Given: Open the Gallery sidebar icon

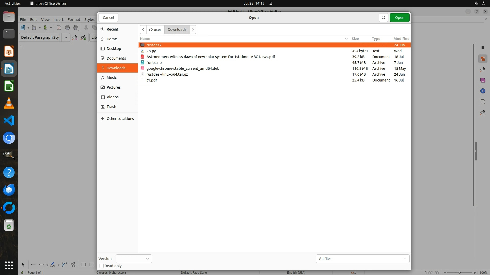Looking at the screenshot, I should click(483, 80).
